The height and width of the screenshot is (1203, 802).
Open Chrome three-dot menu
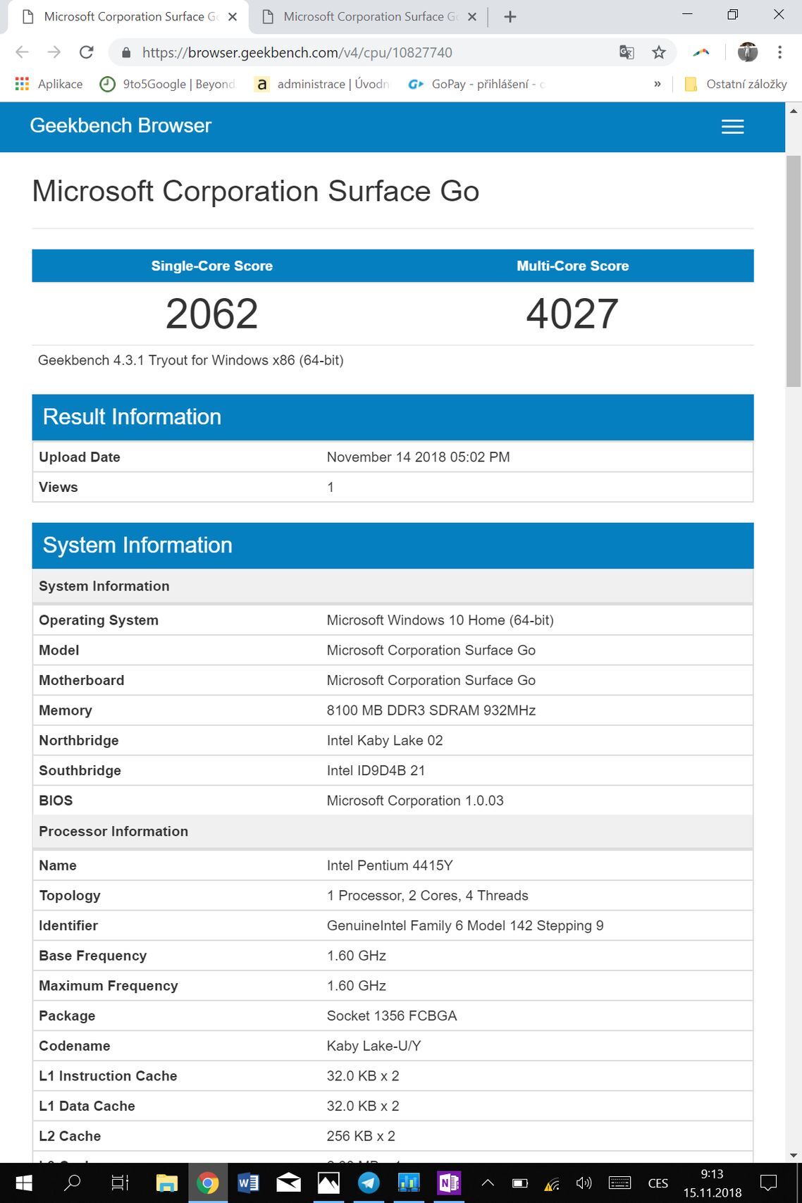[779, 52]
